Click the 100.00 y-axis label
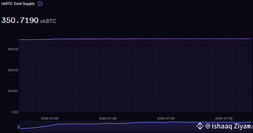This screenshot has height=133, width=253. [13, 91]
